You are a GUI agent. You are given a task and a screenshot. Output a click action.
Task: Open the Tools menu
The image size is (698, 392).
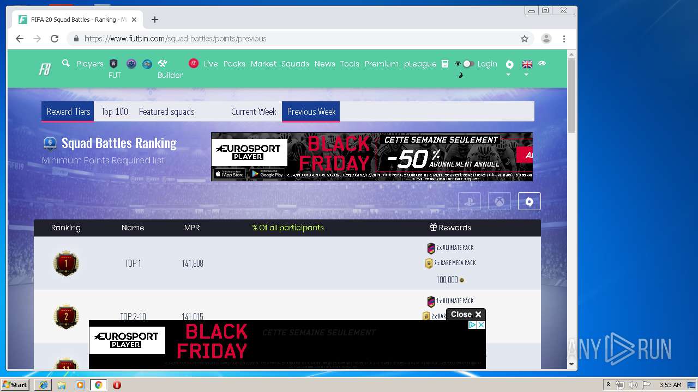[x=350, y=64]
